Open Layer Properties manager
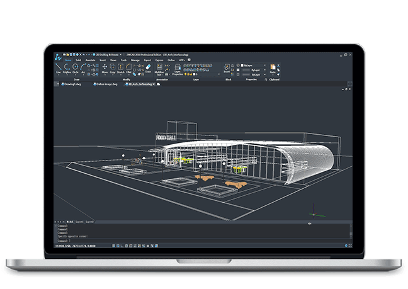408x289 pixels. pos(178,69)
